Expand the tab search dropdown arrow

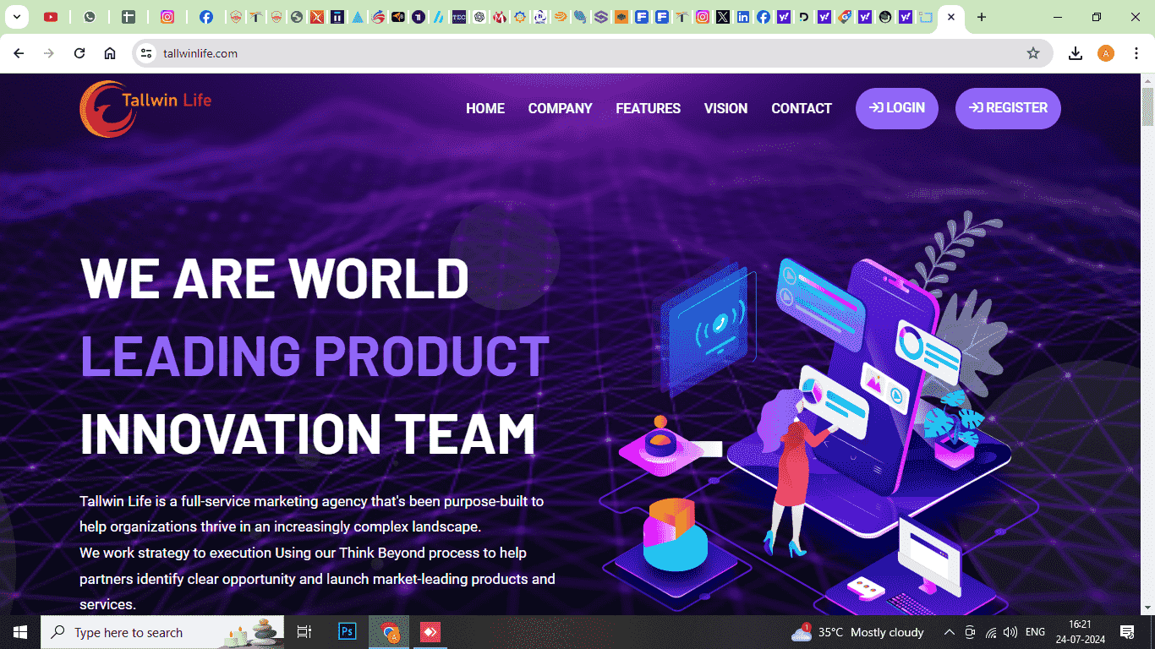16,17
